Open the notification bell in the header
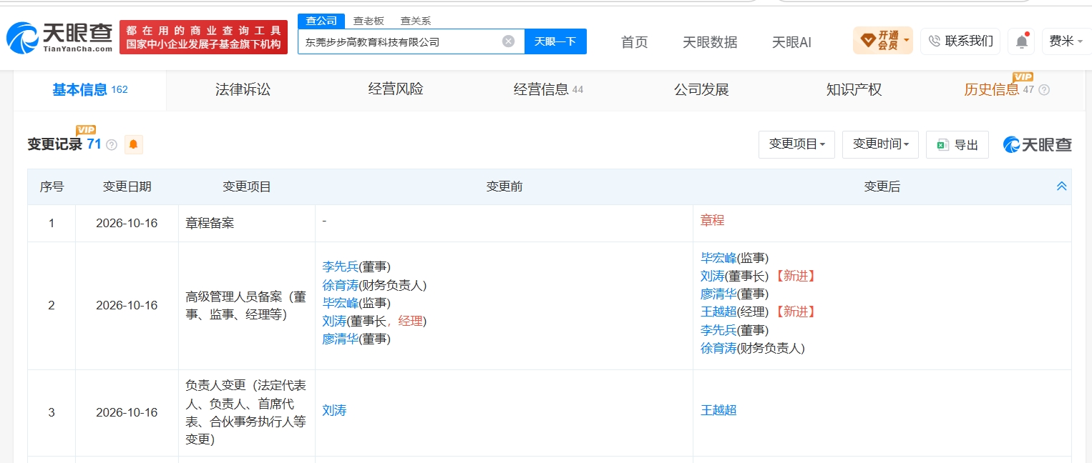 [1021, 41]
